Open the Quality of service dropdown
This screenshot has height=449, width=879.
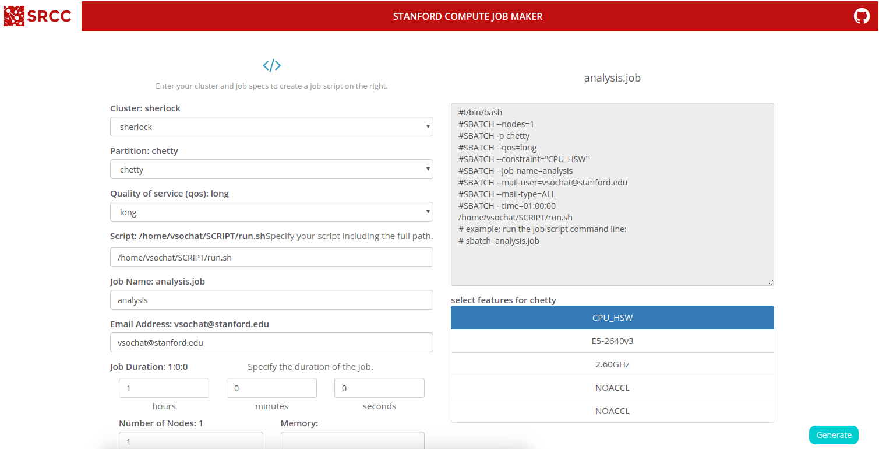pyautogui.click(x=271, y=212)
